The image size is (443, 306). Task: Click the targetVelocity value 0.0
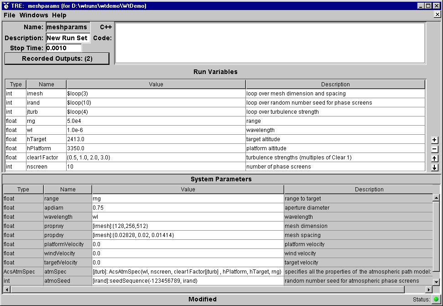coord(188,263)
